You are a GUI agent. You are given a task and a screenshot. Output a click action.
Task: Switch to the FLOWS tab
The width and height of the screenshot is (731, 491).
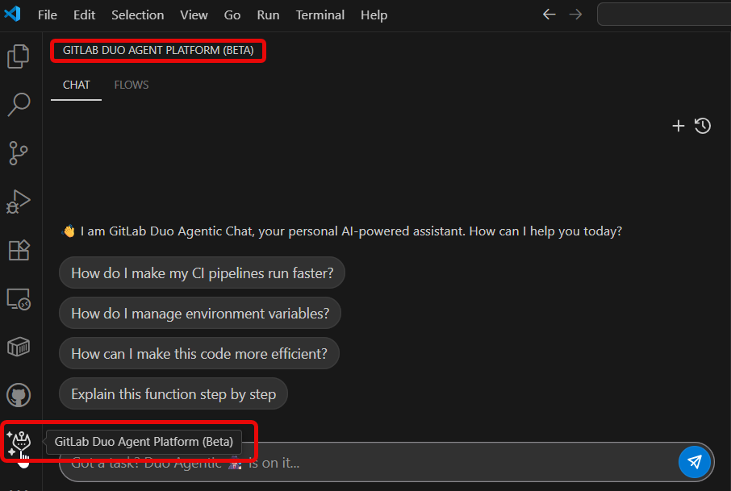132,85
